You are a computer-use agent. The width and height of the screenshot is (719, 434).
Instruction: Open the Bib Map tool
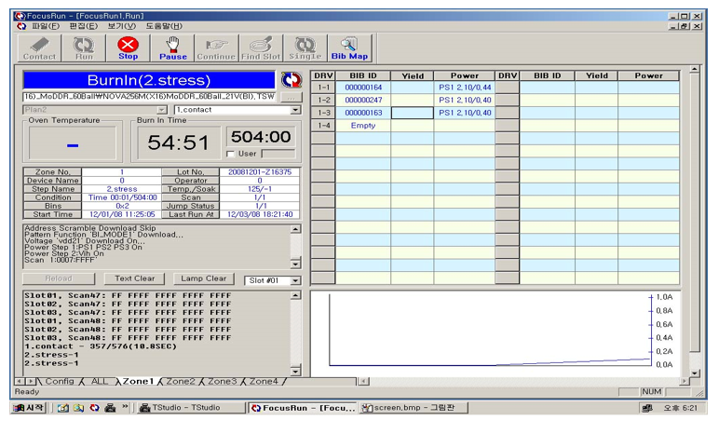click(349, 48)
